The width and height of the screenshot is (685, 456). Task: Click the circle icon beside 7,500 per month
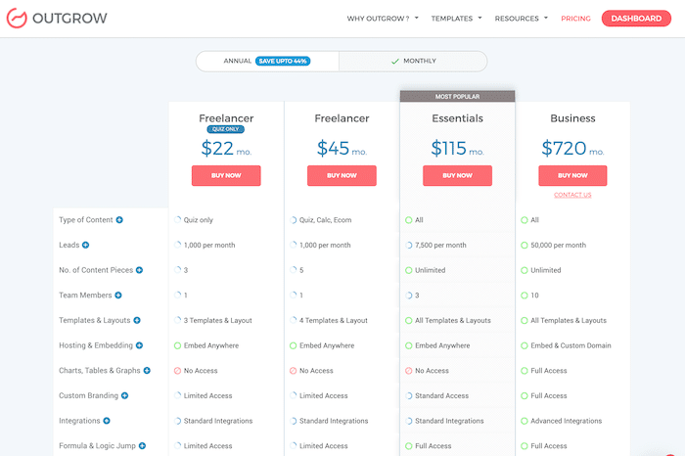coord(408,245)
